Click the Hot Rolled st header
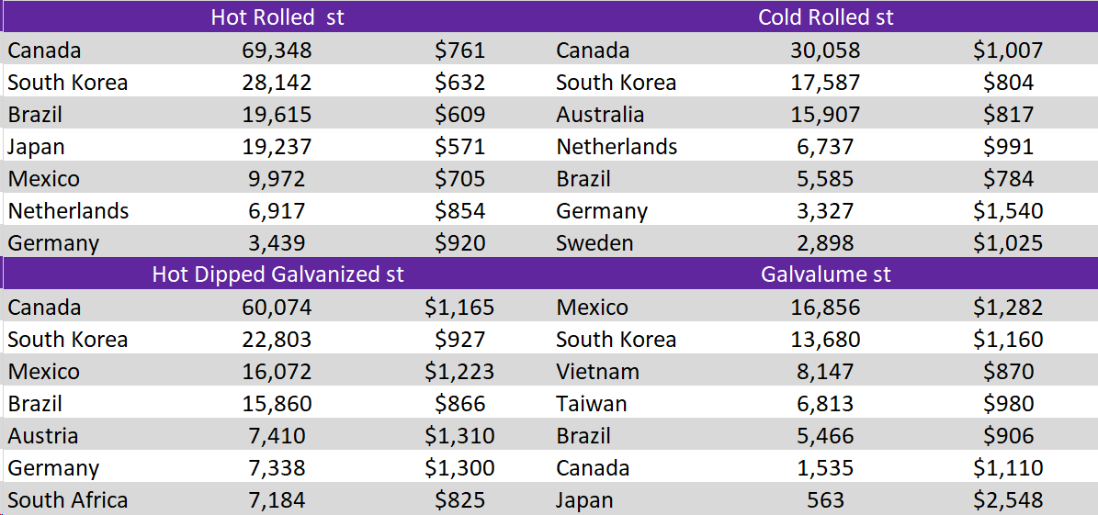Screen dimensions: 1098x515 click(x=277, y=17)
